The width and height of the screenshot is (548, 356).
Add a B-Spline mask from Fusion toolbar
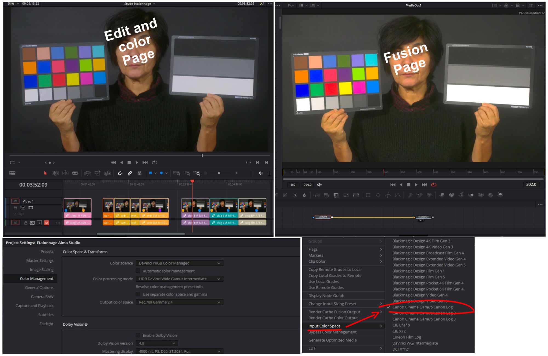tap(398, 195)
